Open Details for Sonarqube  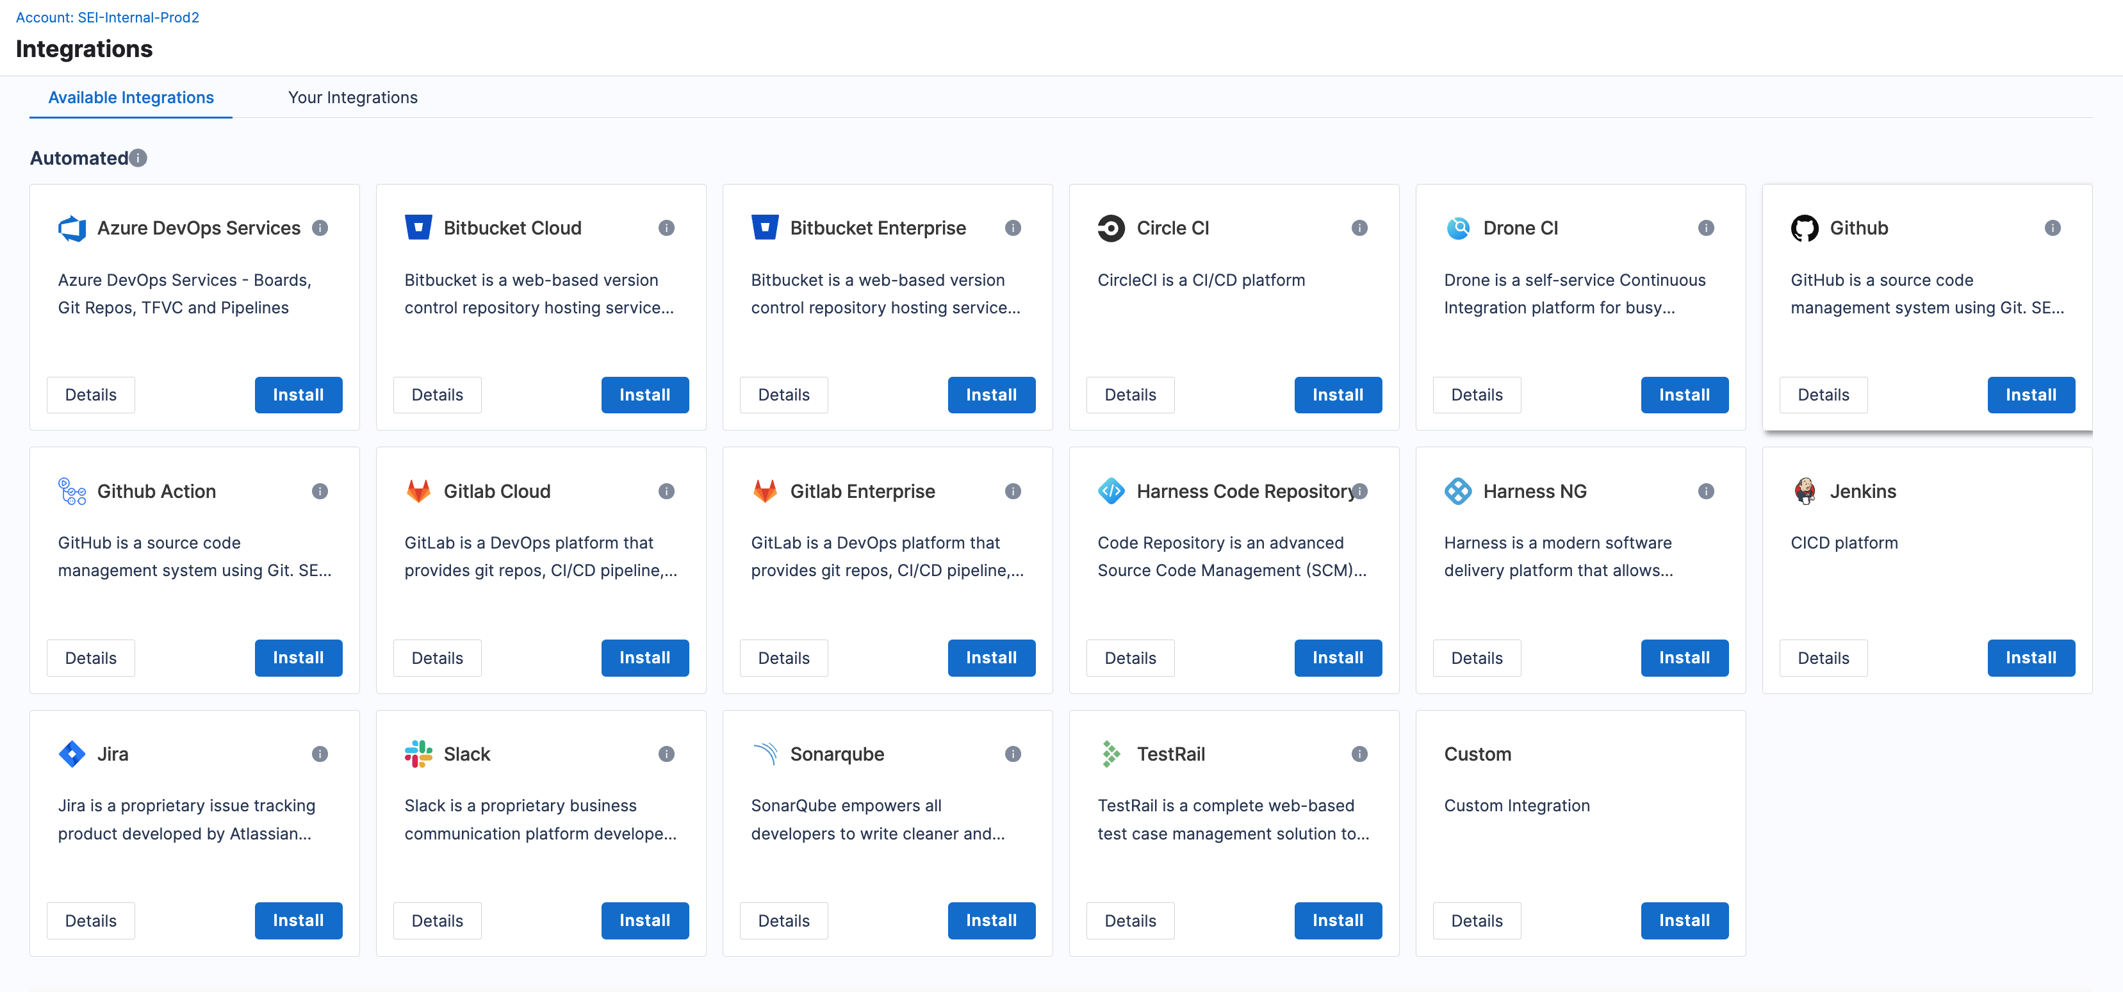783,920
